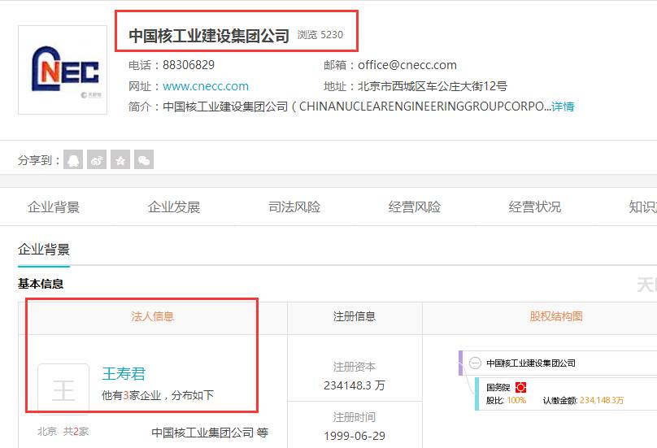Screen dimensions: 657x448
Task: Go to the 司法风险 tab
Action: pos(294,207)
